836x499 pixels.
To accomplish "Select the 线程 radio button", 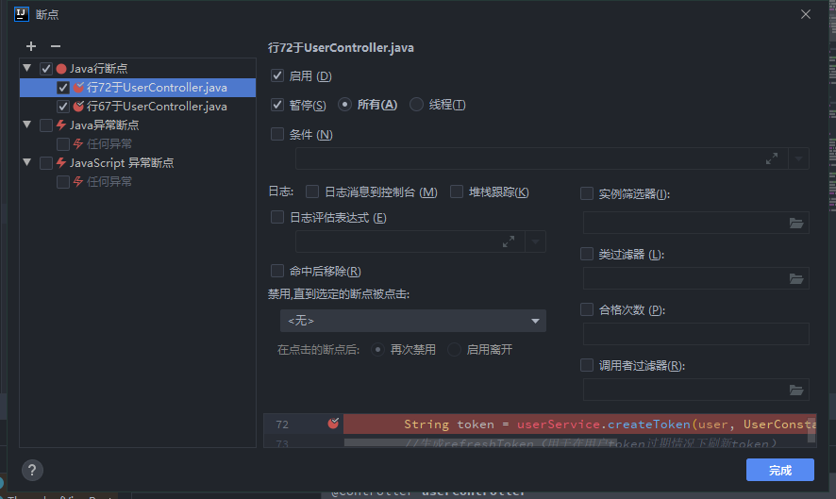I will click(x=417, y=105).
